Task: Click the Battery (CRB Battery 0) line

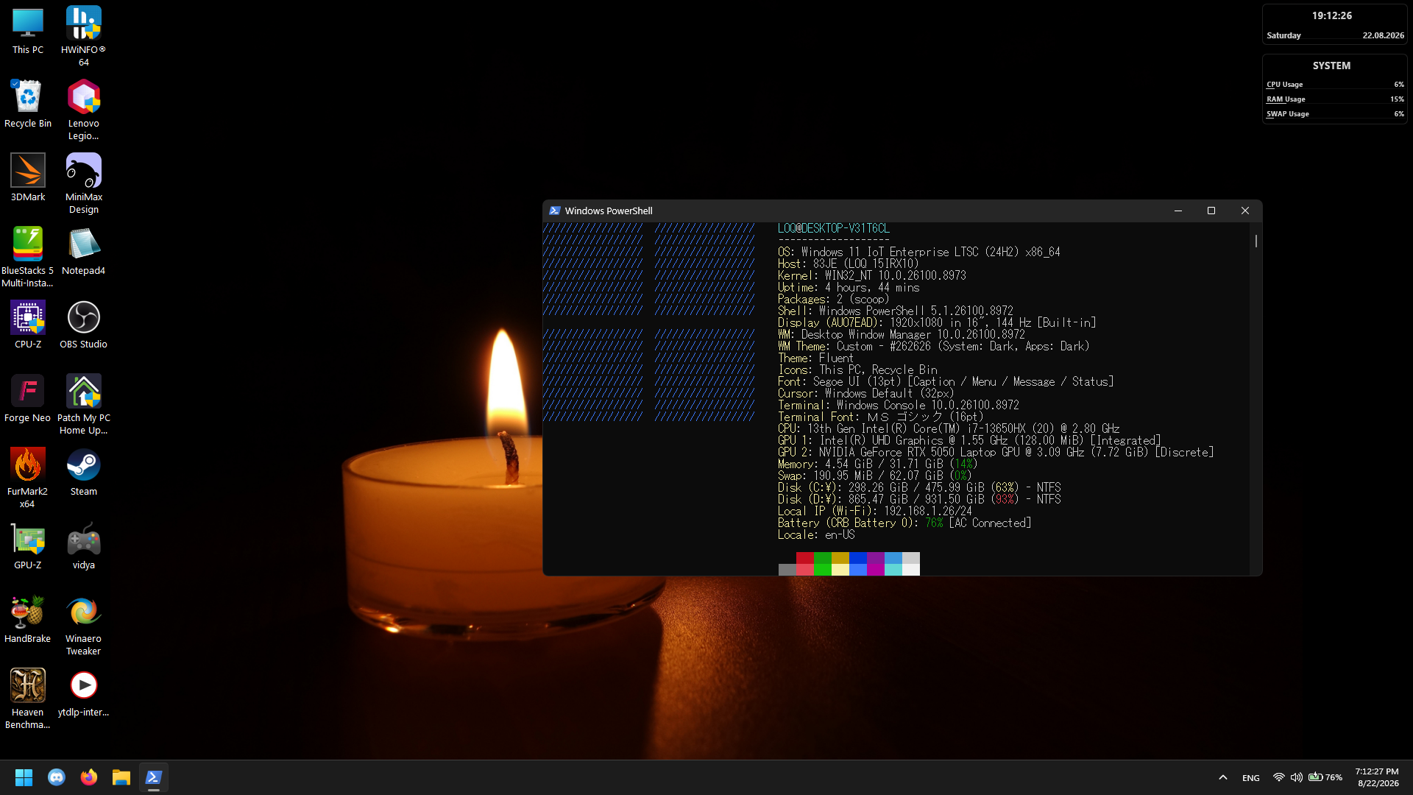Action: [904, 523]
